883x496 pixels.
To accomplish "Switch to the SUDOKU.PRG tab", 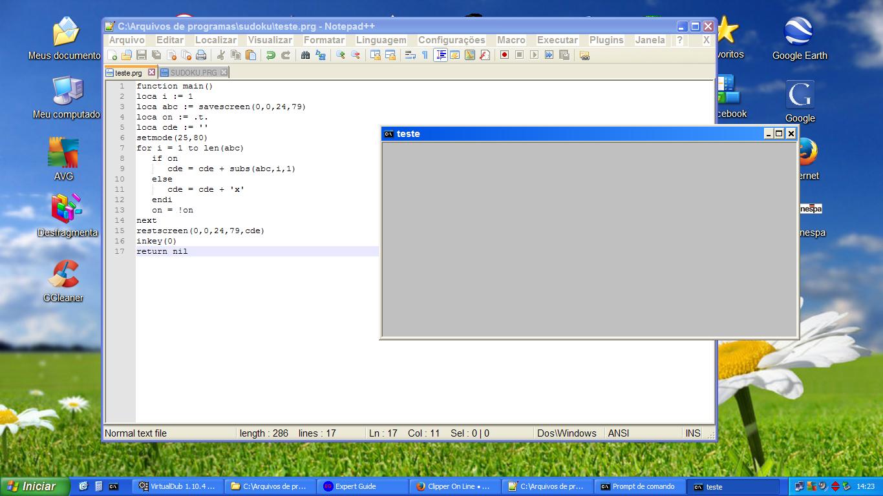I will click(x=193, y=73).
